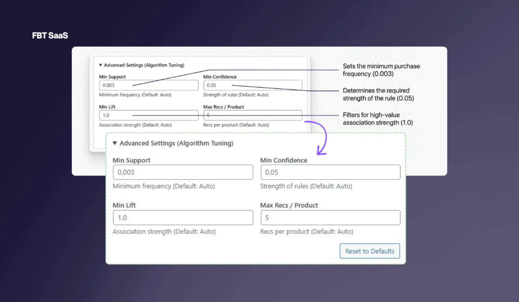
Task: Click the Min Support label in lower card
Action: coord(131,160)
